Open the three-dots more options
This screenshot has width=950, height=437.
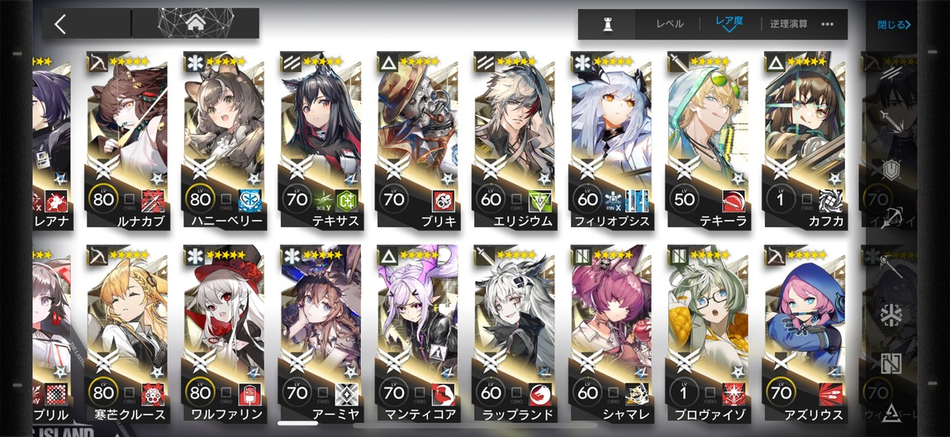click(827, 25)
